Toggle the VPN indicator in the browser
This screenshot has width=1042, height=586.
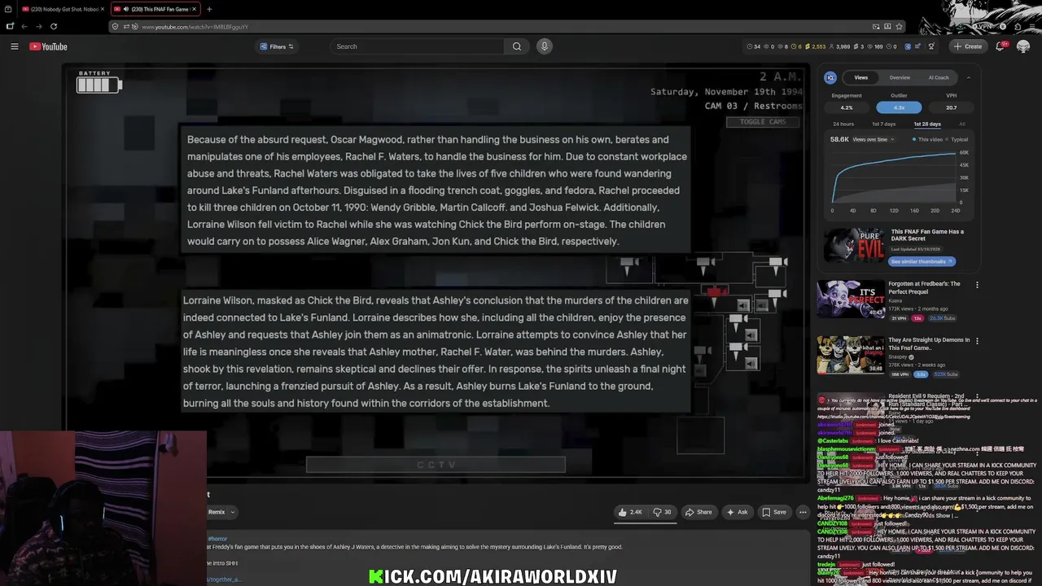click(984, 26)
